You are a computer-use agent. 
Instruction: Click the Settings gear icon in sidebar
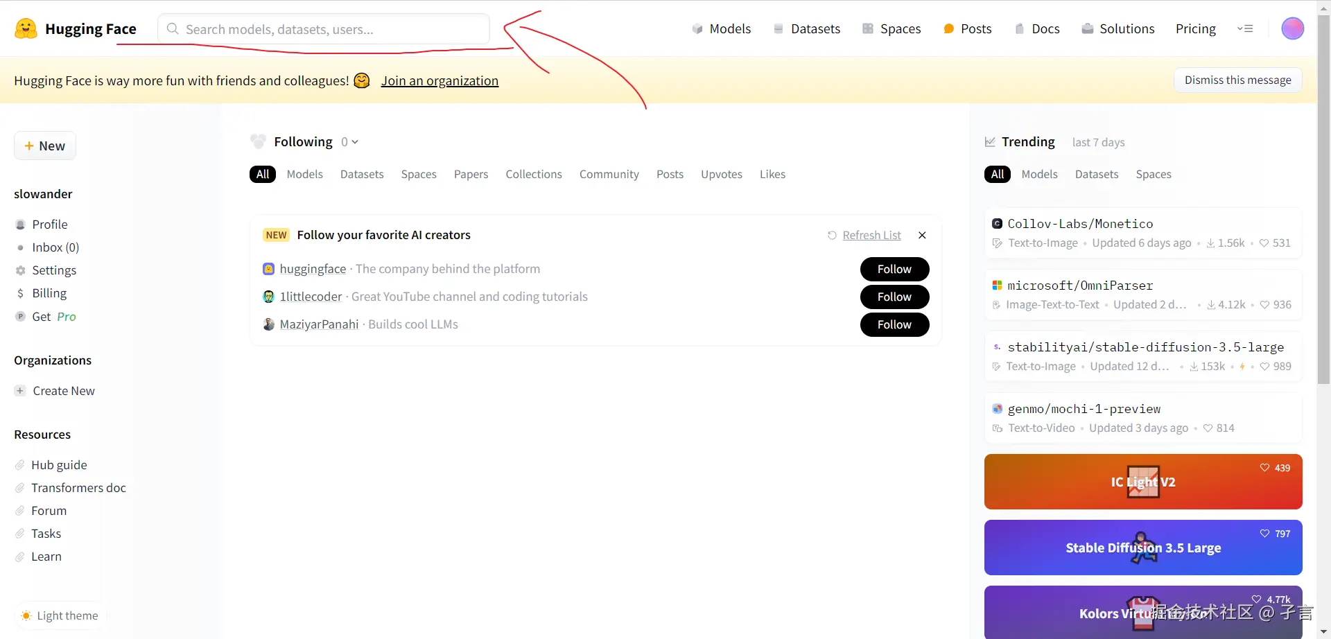[x=20, y=270]
